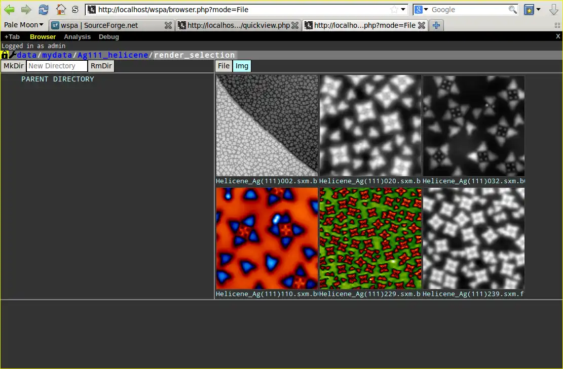563x369 pixels.
Task: Open the Analysis menu item
Action: pos(77,36)
